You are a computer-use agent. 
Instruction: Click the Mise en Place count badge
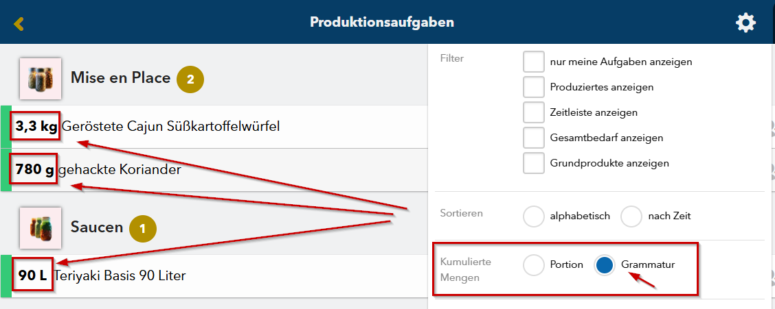pyautogui.click(x=190, y=79)
